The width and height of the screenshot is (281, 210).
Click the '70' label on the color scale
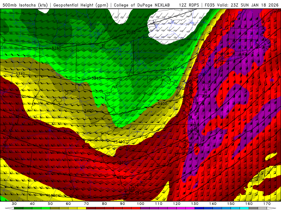pos(86,204)
